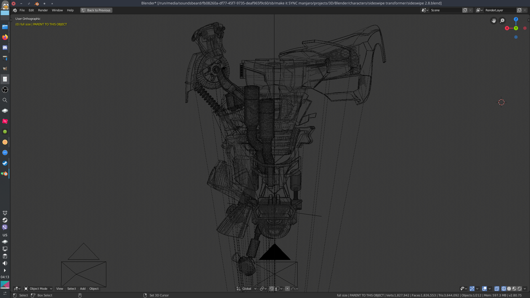Switch to LookDev shading
Screen dimensions: 530x298
point(514,289)
